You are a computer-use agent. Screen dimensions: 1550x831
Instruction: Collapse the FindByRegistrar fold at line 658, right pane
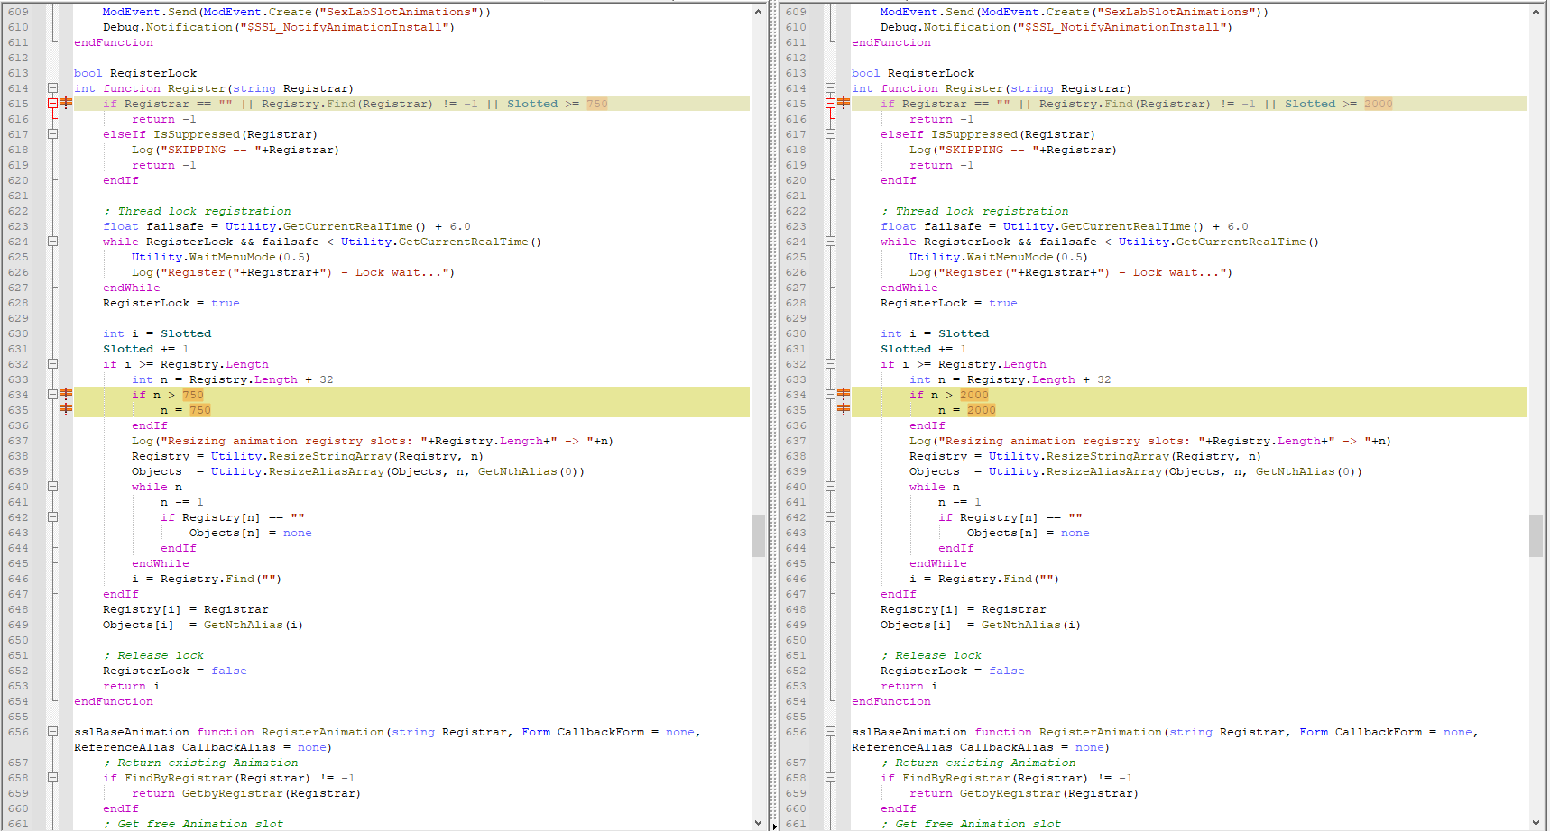pos(830,778)
